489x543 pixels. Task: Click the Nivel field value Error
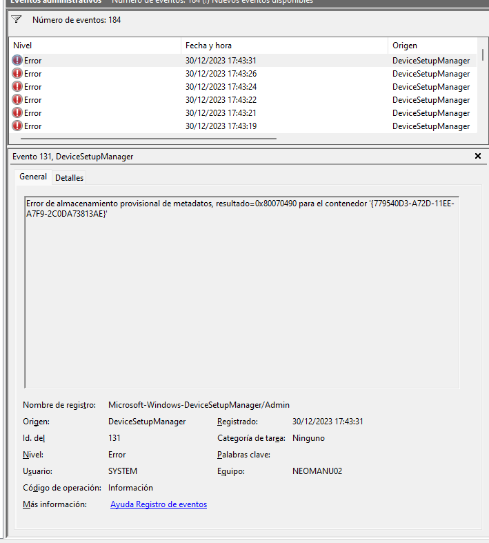coord(117,455)
